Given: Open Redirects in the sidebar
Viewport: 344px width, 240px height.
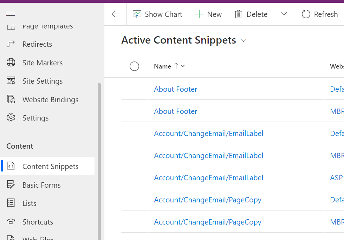Looking at the screenshot, I should 37,44.
